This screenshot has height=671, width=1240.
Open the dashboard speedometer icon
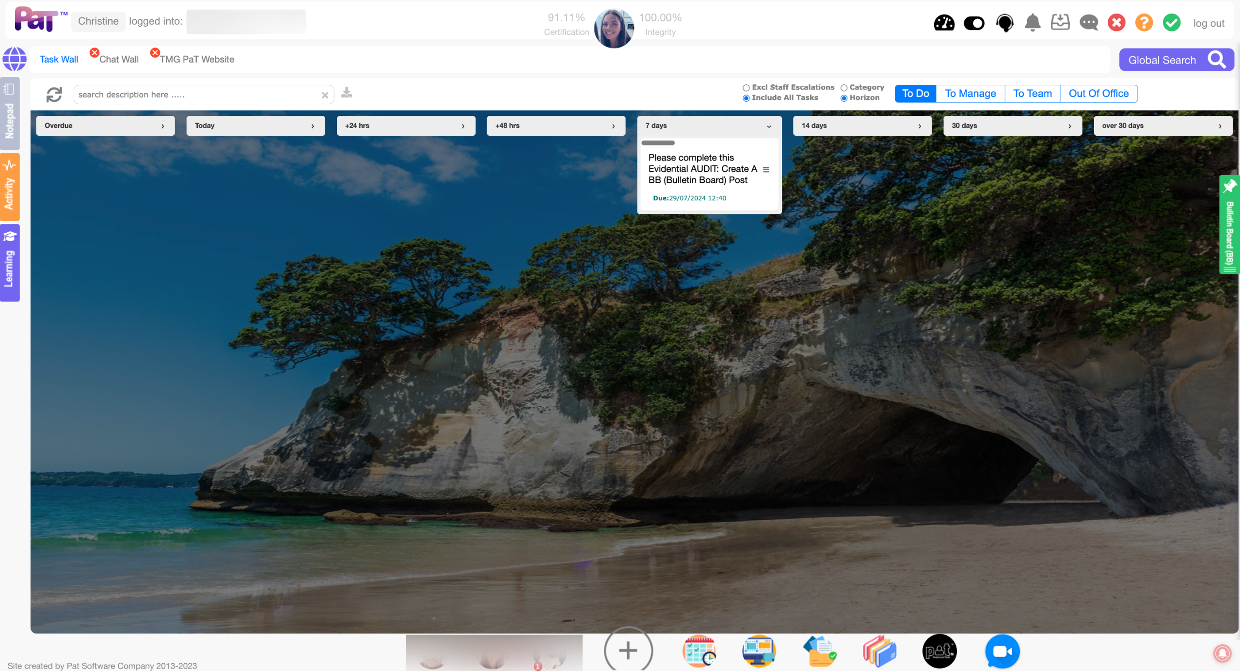click(x=944, y=23)
